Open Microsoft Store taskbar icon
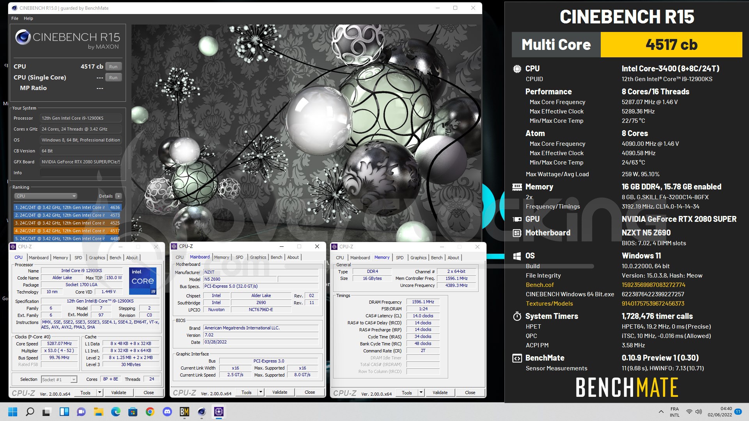The image size is (749, 421). click(133, 412)
